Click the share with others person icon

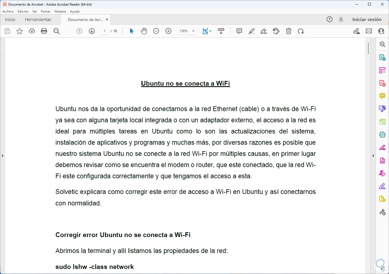[381, 31]
